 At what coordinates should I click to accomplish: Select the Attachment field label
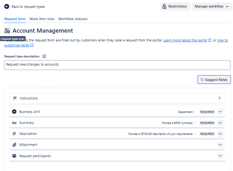(28, 145)
